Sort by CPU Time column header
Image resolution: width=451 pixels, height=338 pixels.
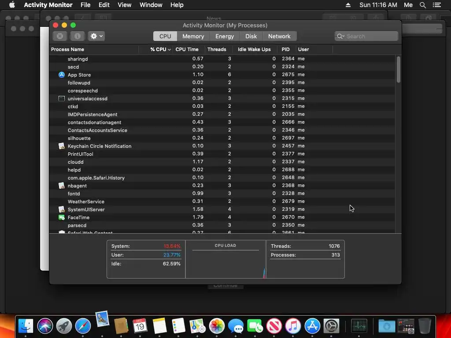coord(189,49)
